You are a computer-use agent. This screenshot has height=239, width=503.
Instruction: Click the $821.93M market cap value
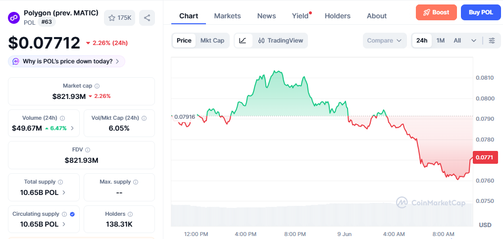tap(69, 96)
